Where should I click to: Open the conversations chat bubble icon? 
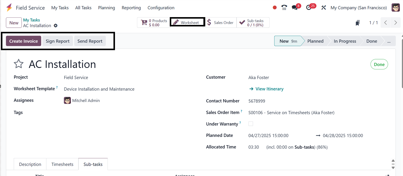[295, 8]
